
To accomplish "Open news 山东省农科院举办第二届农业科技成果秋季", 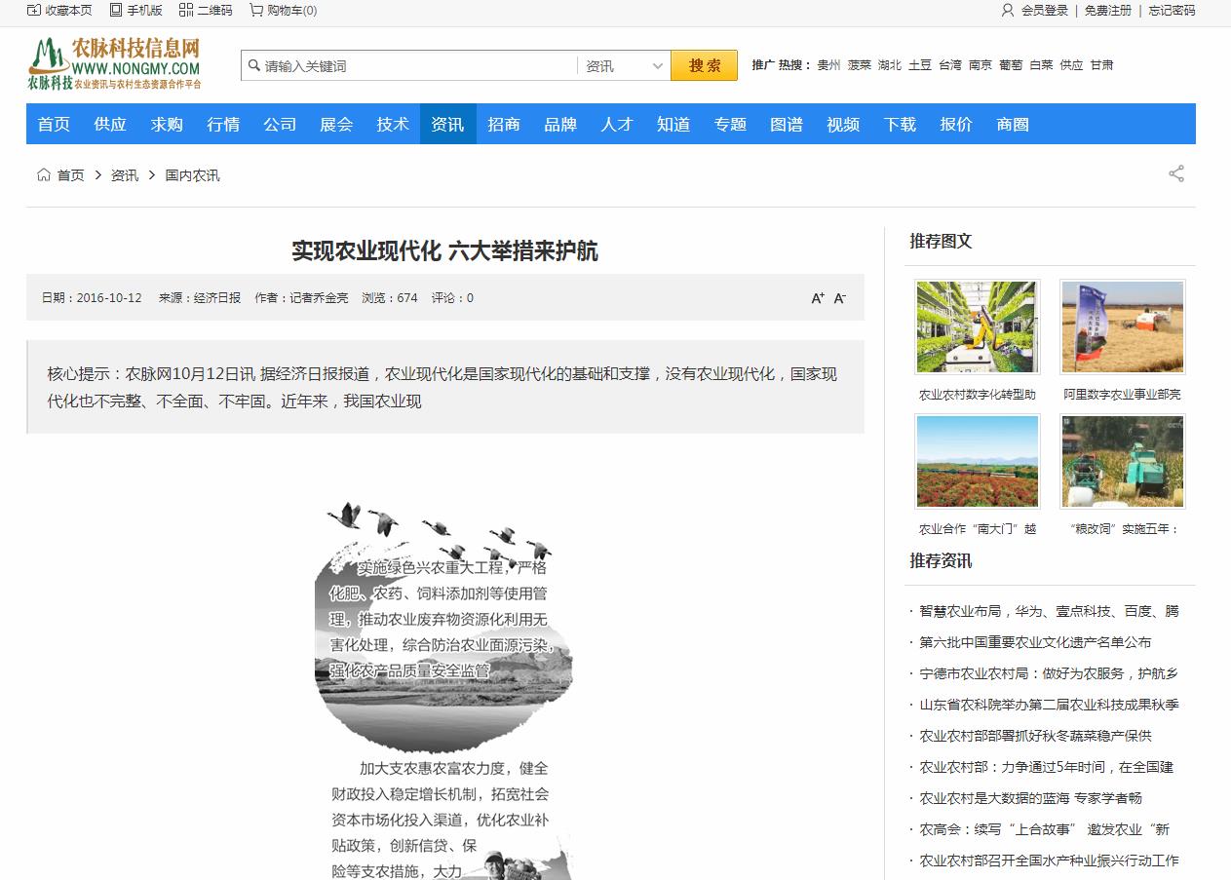I will (x=1049, y=705).
